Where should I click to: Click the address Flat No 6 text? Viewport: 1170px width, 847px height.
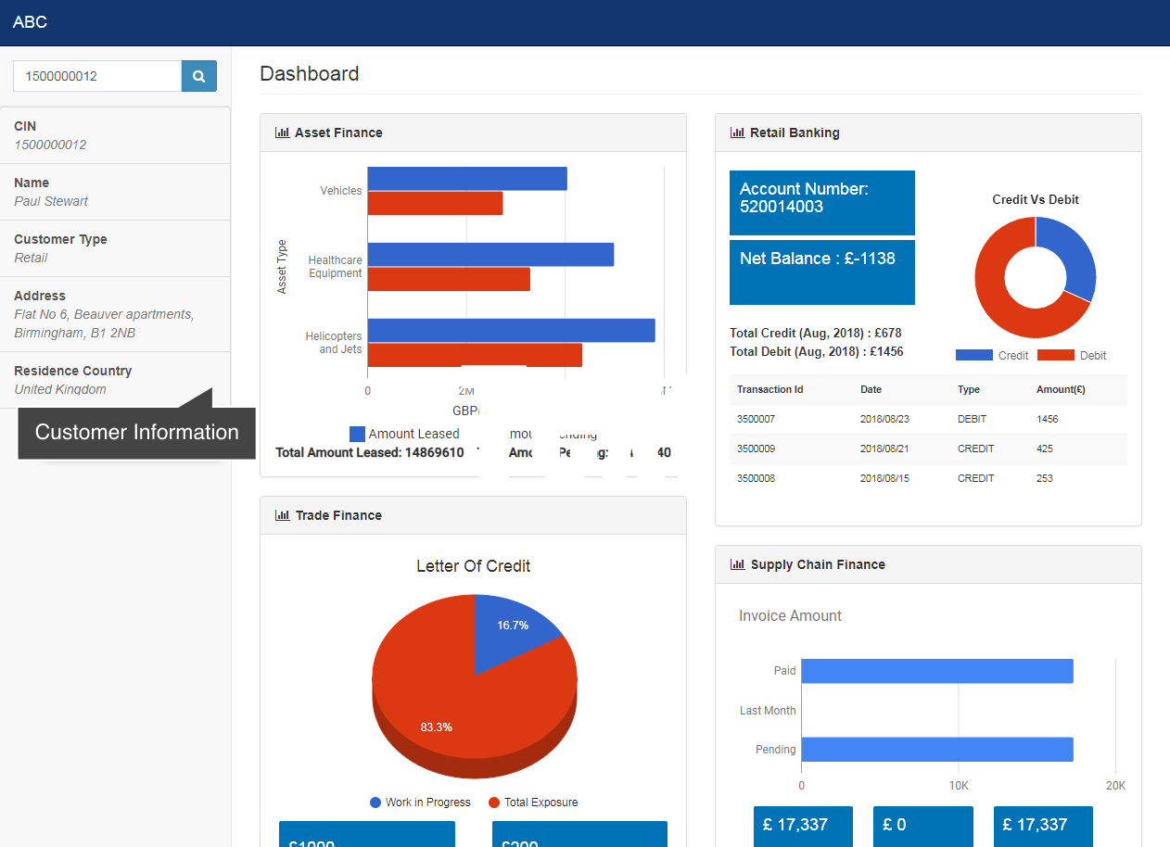[104, 323]
